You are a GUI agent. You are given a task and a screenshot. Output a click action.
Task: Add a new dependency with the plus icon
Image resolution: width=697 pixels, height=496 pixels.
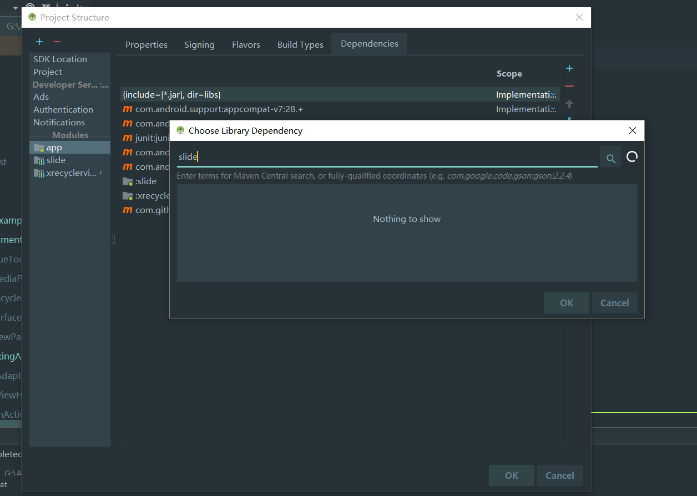pyautogui.click(x=569, y=68)
